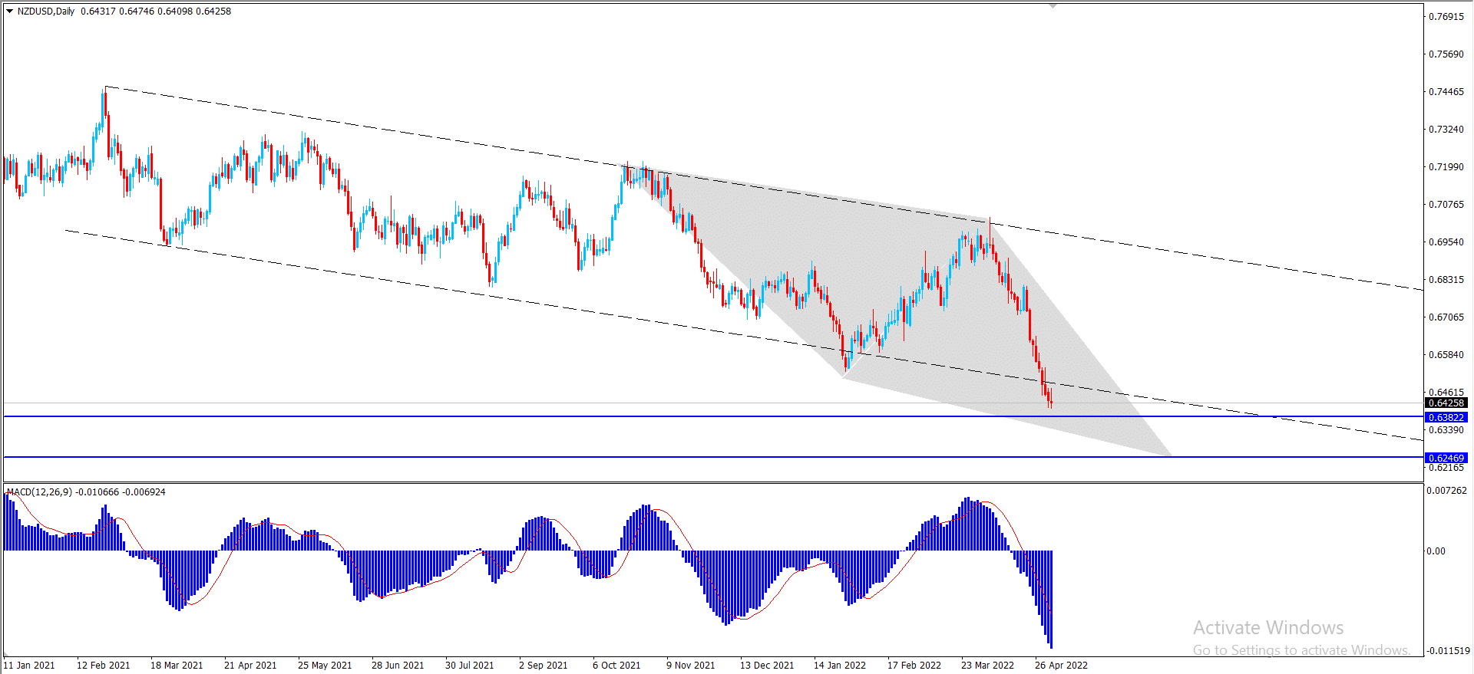Click the low price value 0.64098
The height and width of the screenshot is (674, 1474).
[x=174, y=12]
